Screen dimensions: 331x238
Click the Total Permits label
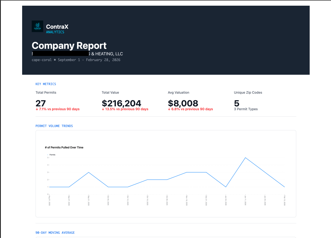[x=46, y=92]
